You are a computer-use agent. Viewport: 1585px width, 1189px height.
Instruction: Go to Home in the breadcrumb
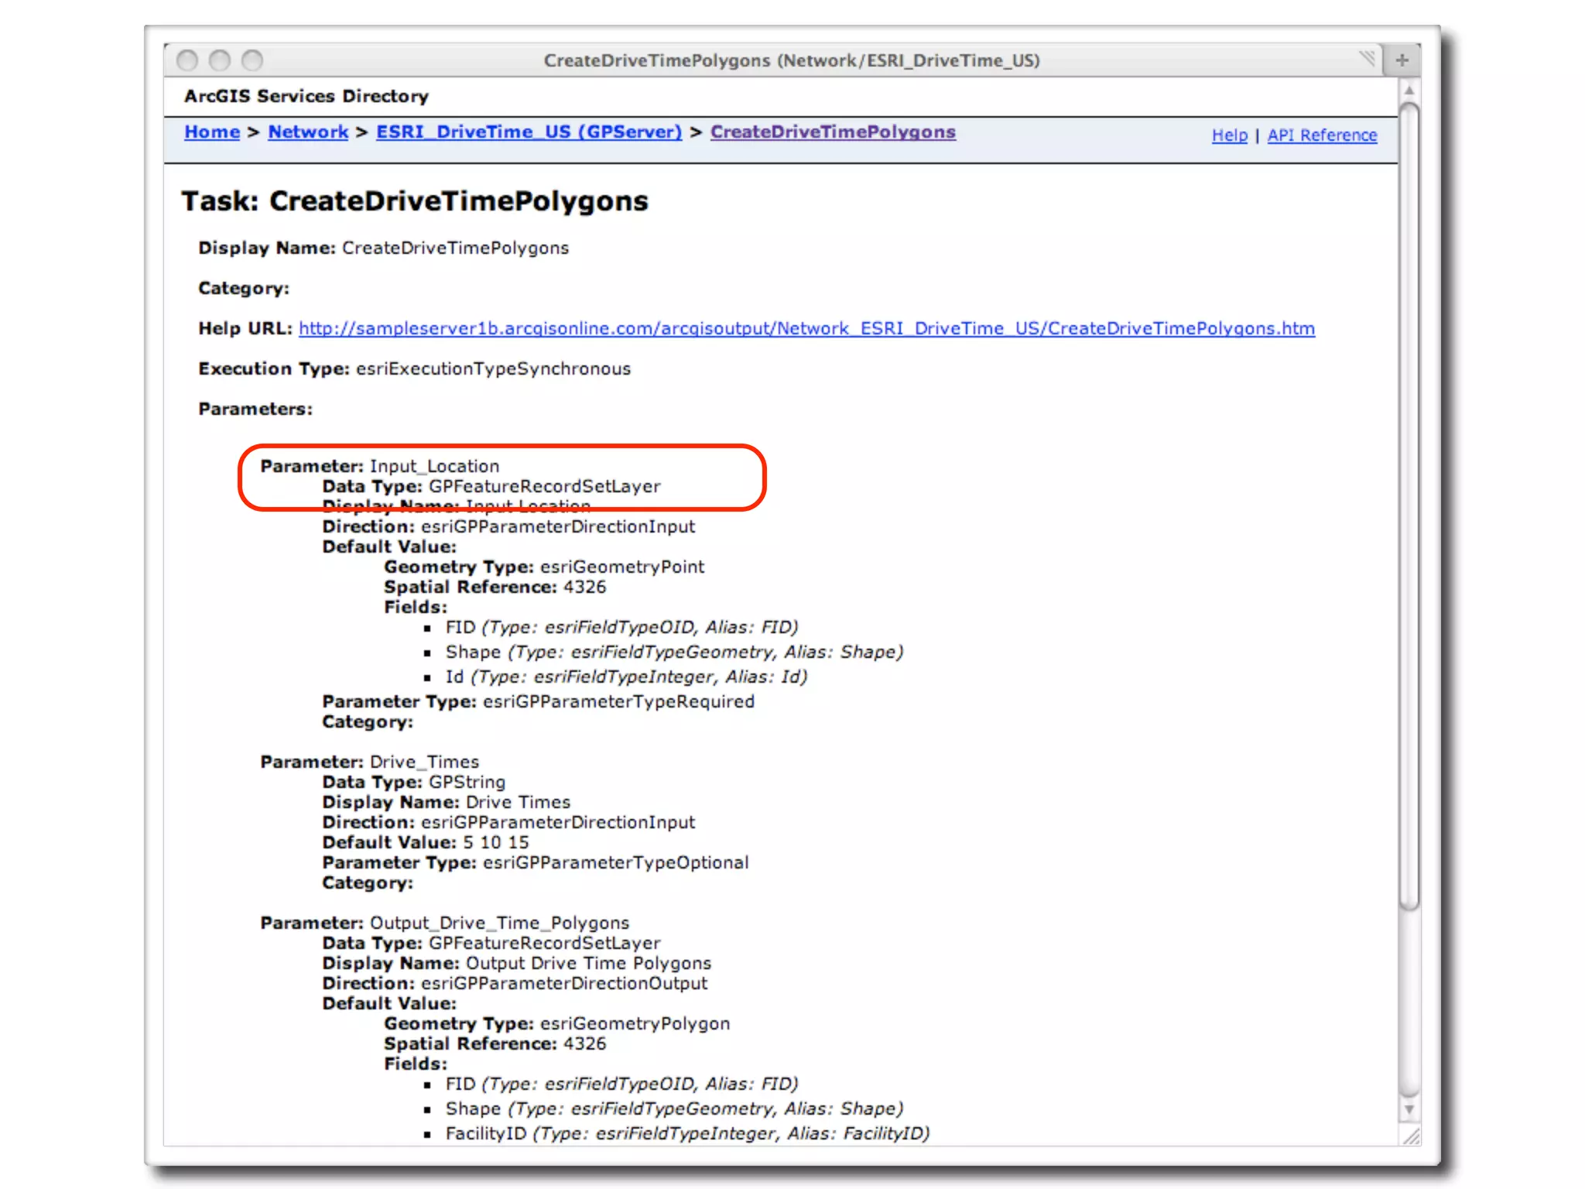pyautogui.click(x=212, y=132)
